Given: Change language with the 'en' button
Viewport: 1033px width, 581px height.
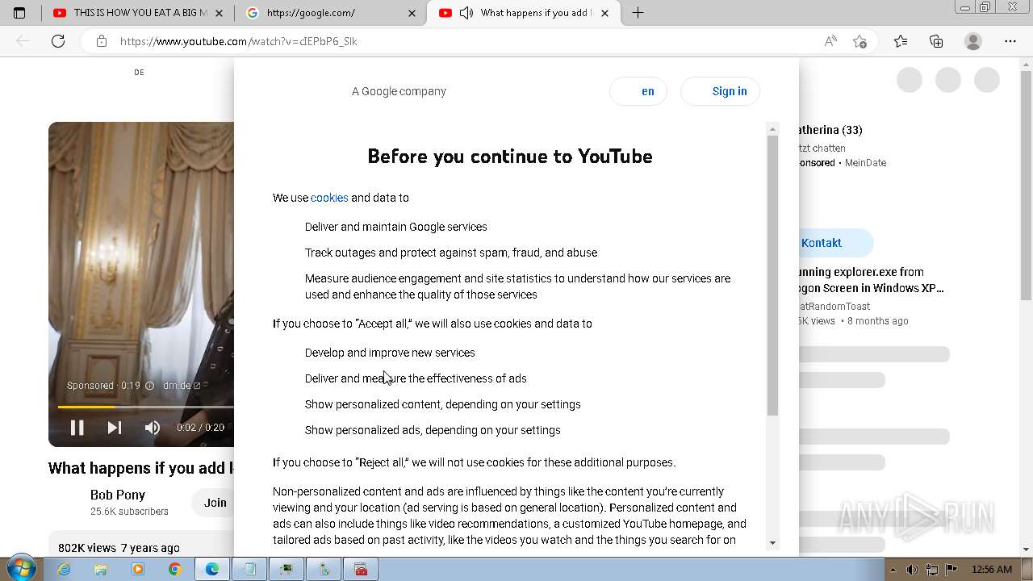Looking at the screenshot, I should point(638,91).
